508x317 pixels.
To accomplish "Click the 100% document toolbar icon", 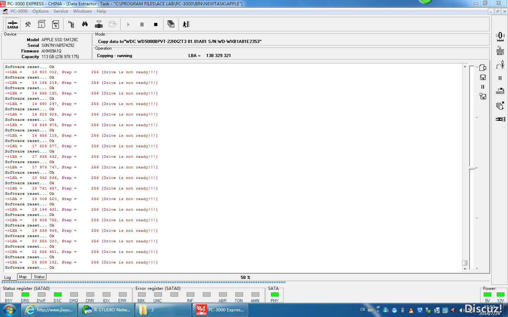I will [55, 24].
